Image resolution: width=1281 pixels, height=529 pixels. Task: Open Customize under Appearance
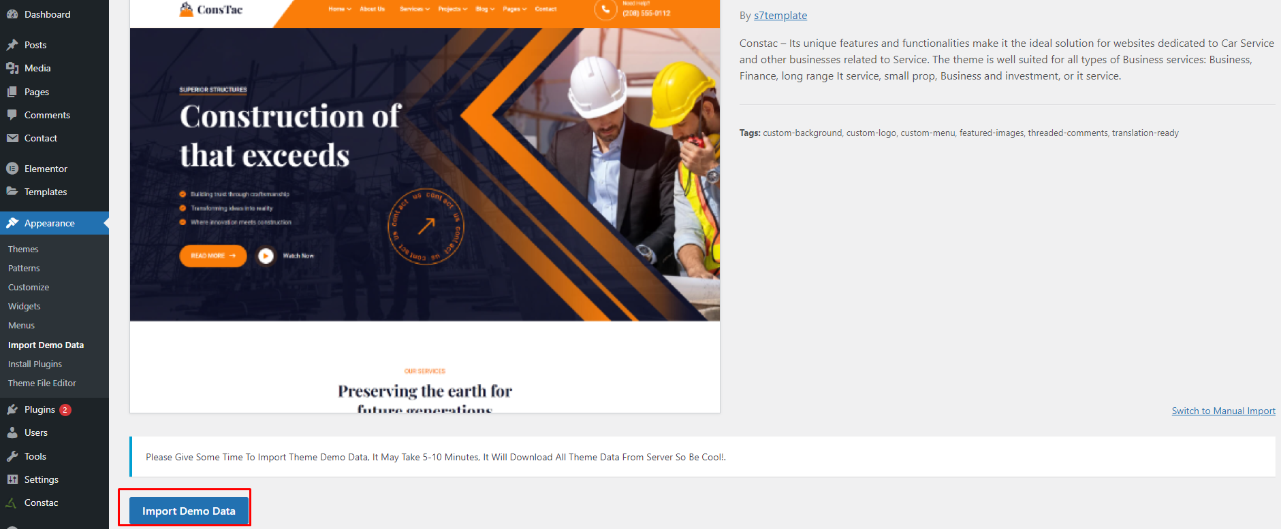(x=29, y=288)
